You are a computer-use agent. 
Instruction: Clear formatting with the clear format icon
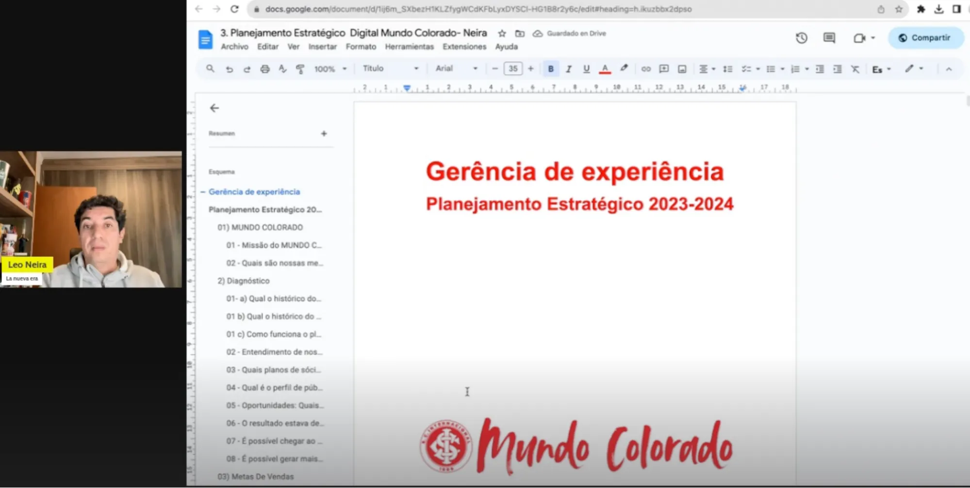coord(855,68)
